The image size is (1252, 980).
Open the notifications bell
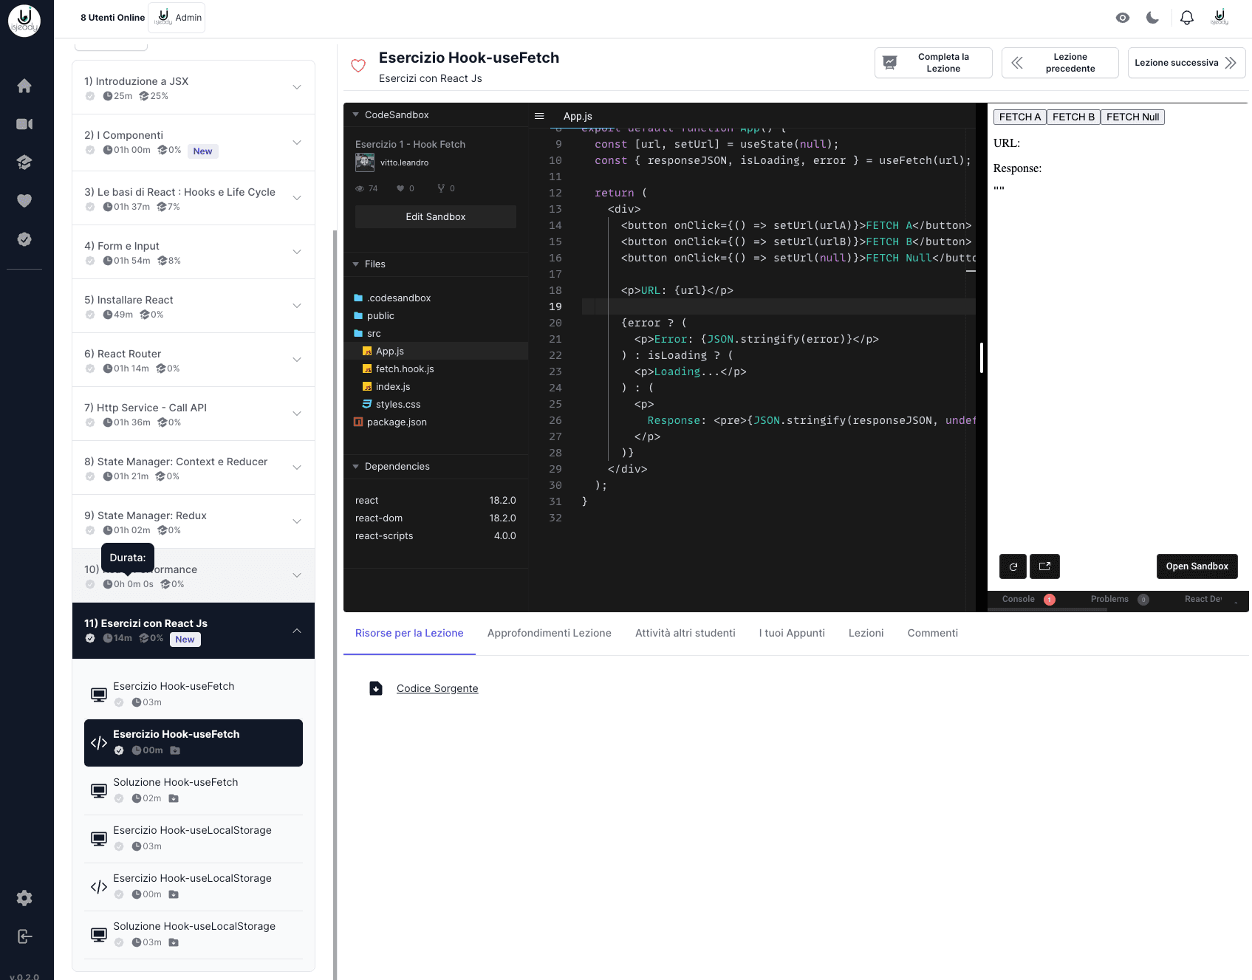coord(1186,18)
